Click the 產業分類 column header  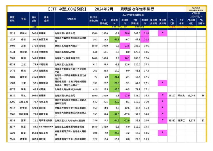click(46, 19)
